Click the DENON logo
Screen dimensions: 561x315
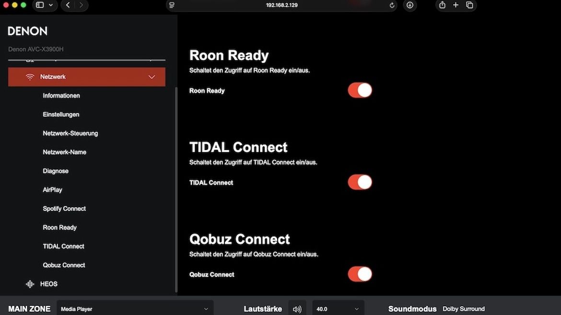(27, 31)
